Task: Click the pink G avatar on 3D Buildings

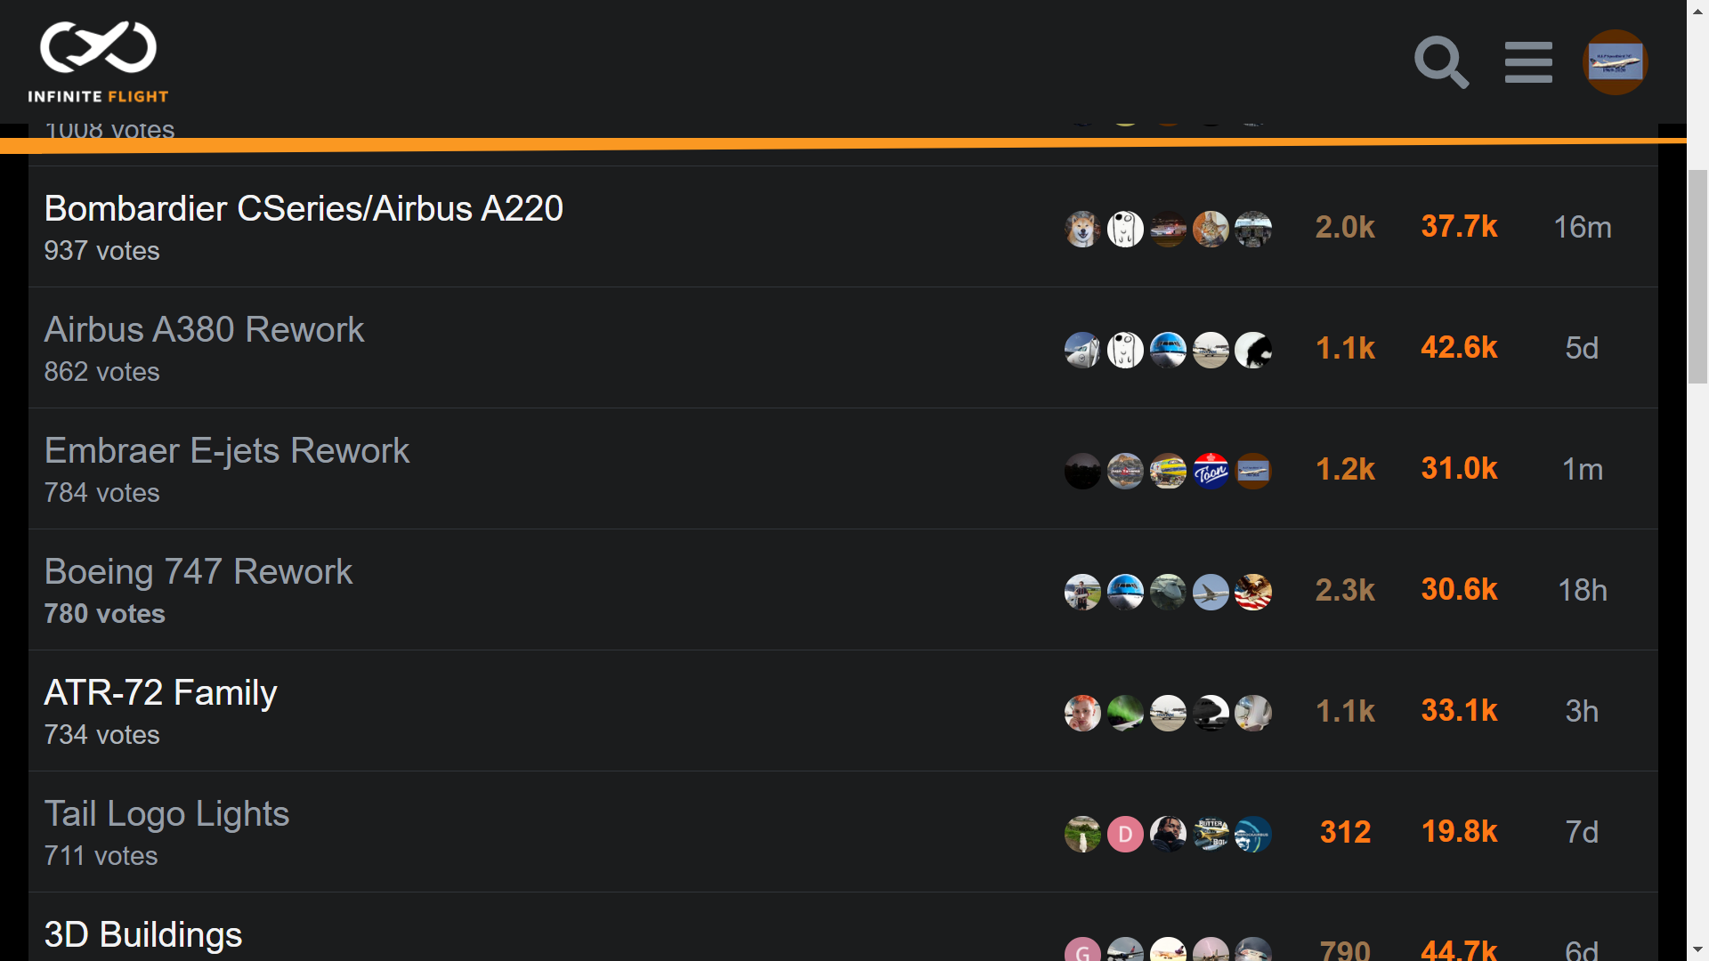Action: [x=1082, y=950]
